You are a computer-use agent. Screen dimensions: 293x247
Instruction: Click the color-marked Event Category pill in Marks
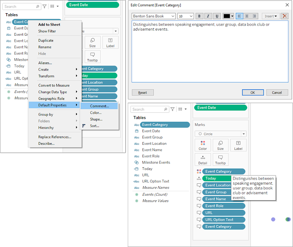(224, 171)
